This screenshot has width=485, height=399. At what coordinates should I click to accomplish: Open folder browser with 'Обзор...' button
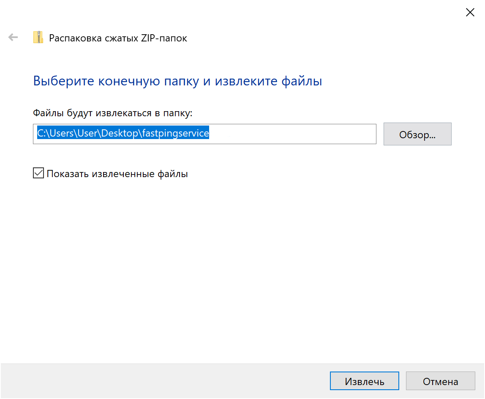pyautogui.click(x=417, y=134)
